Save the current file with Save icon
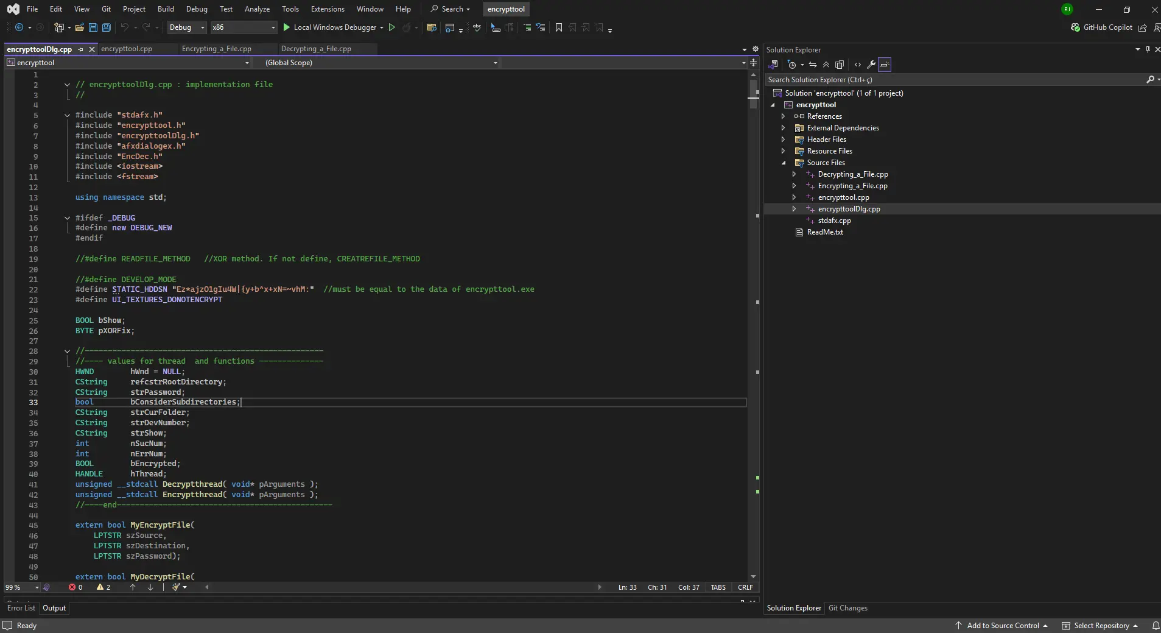The height and width of the screenshot is (633, 1161). coord(93,27)
